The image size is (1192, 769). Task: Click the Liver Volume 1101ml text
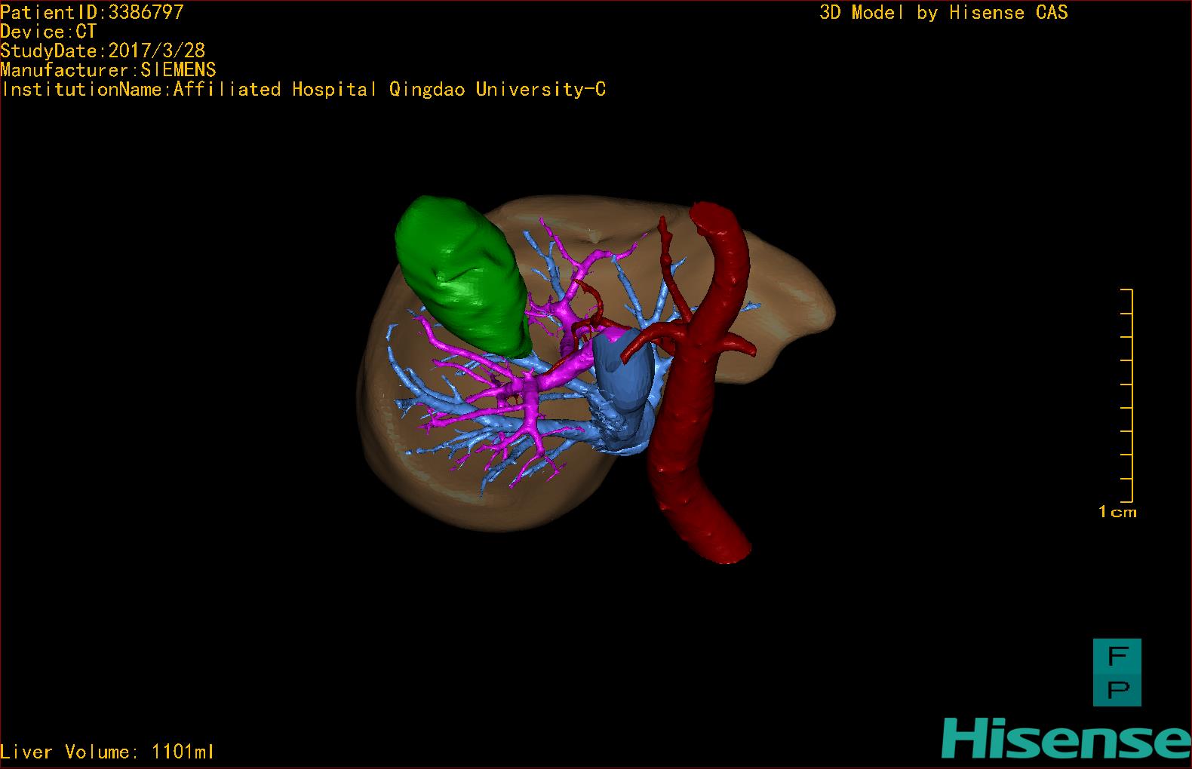point(107,752)
